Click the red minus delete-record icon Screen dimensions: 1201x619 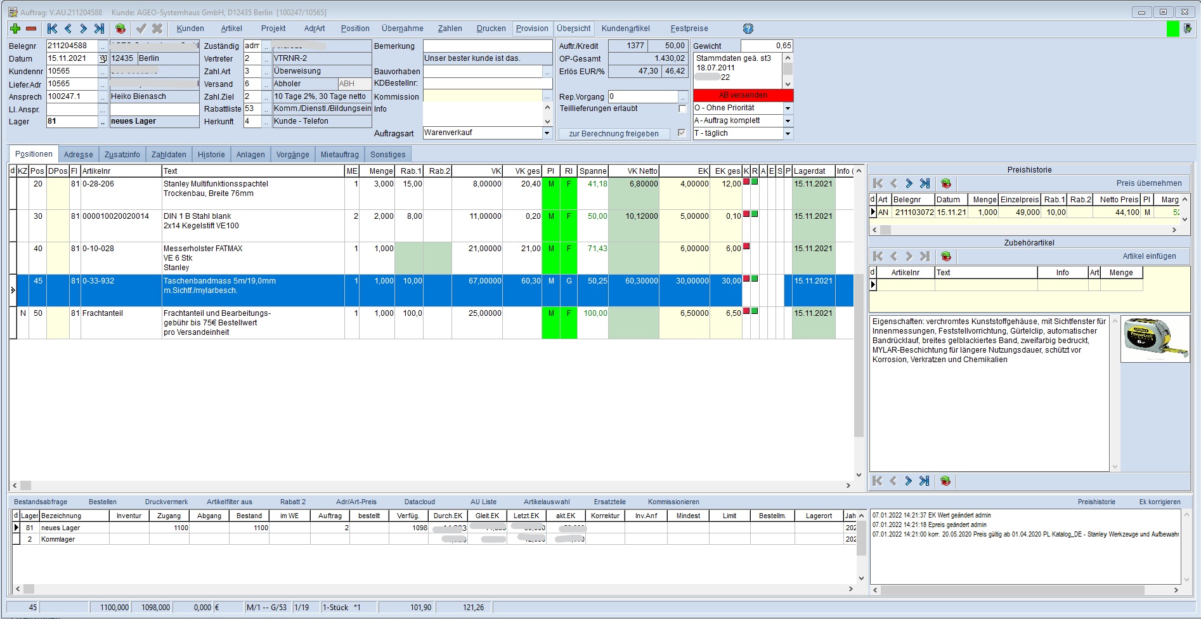[x=31, y=29]
